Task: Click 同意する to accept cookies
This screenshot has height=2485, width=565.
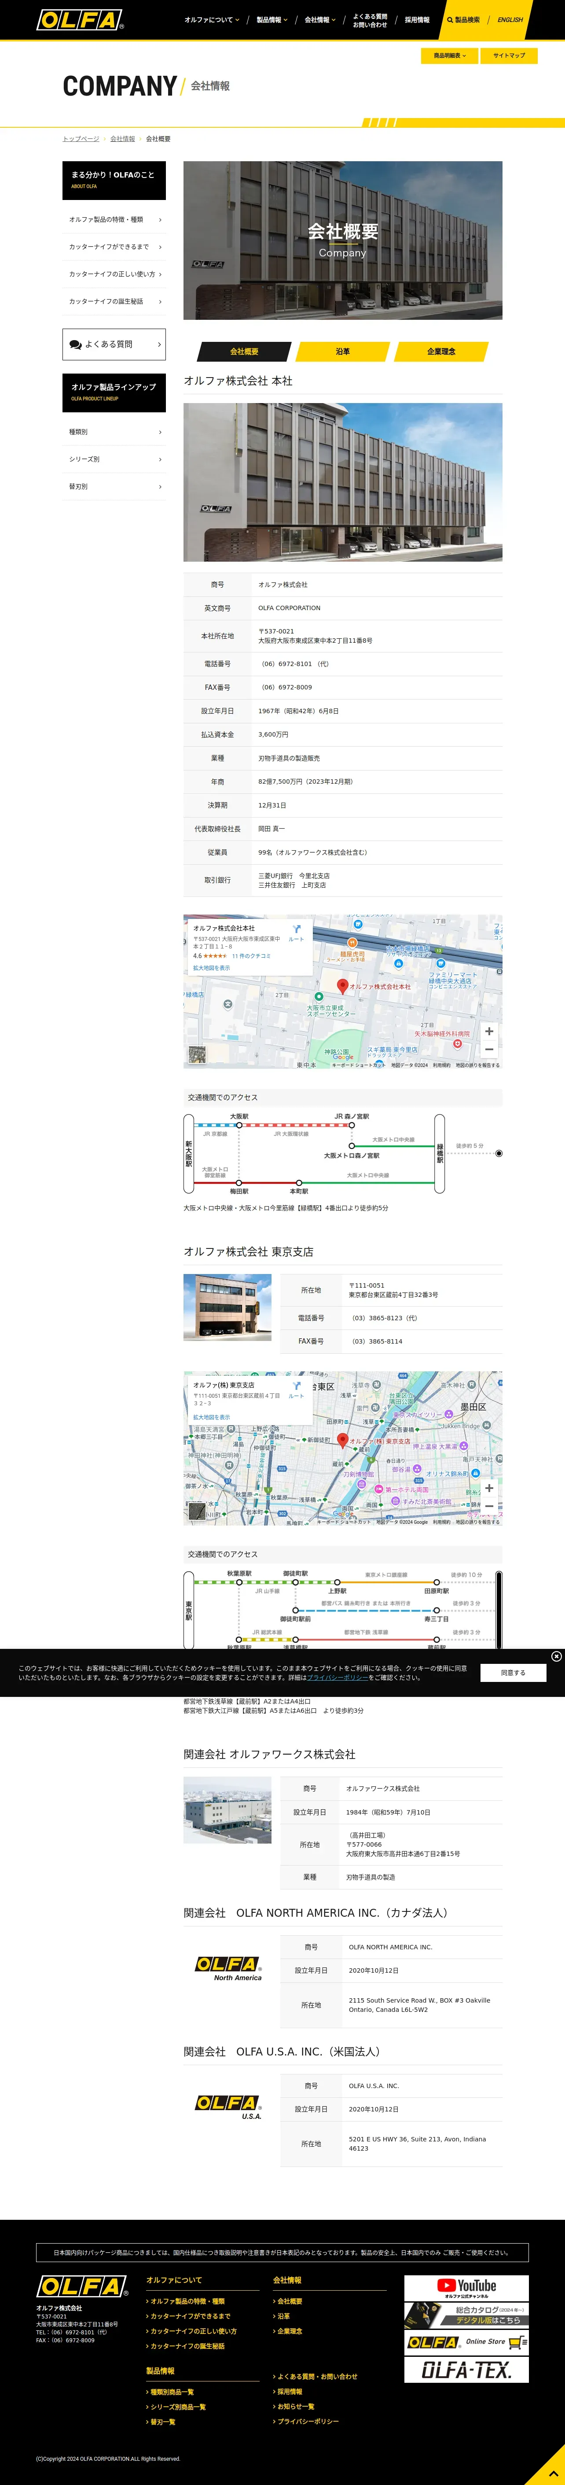Action: [x=513, y=1673]
